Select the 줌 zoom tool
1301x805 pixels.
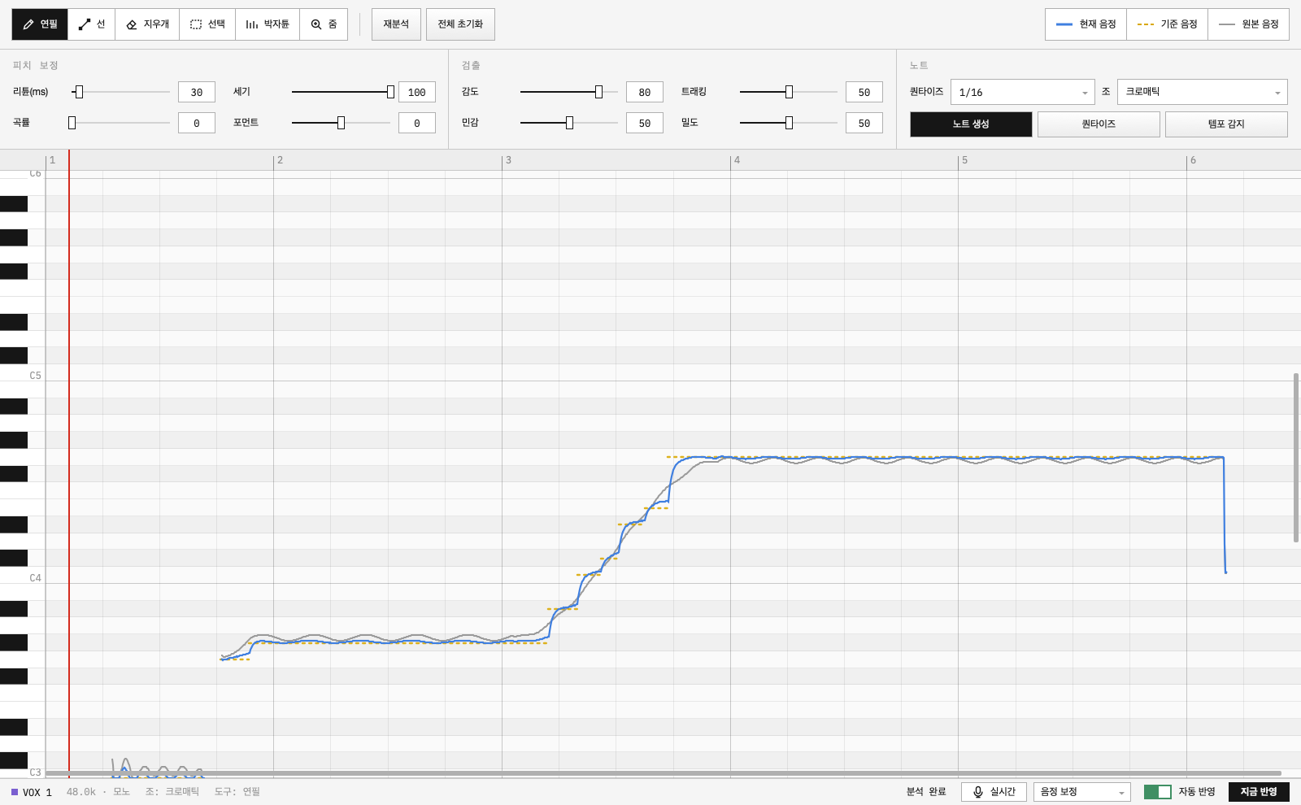(324, 24)
